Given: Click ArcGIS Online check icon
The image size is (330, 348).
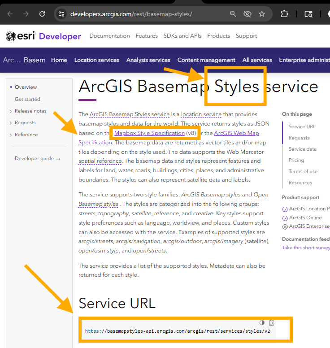Looking at the screenshot, I should (x=285, y=218).
